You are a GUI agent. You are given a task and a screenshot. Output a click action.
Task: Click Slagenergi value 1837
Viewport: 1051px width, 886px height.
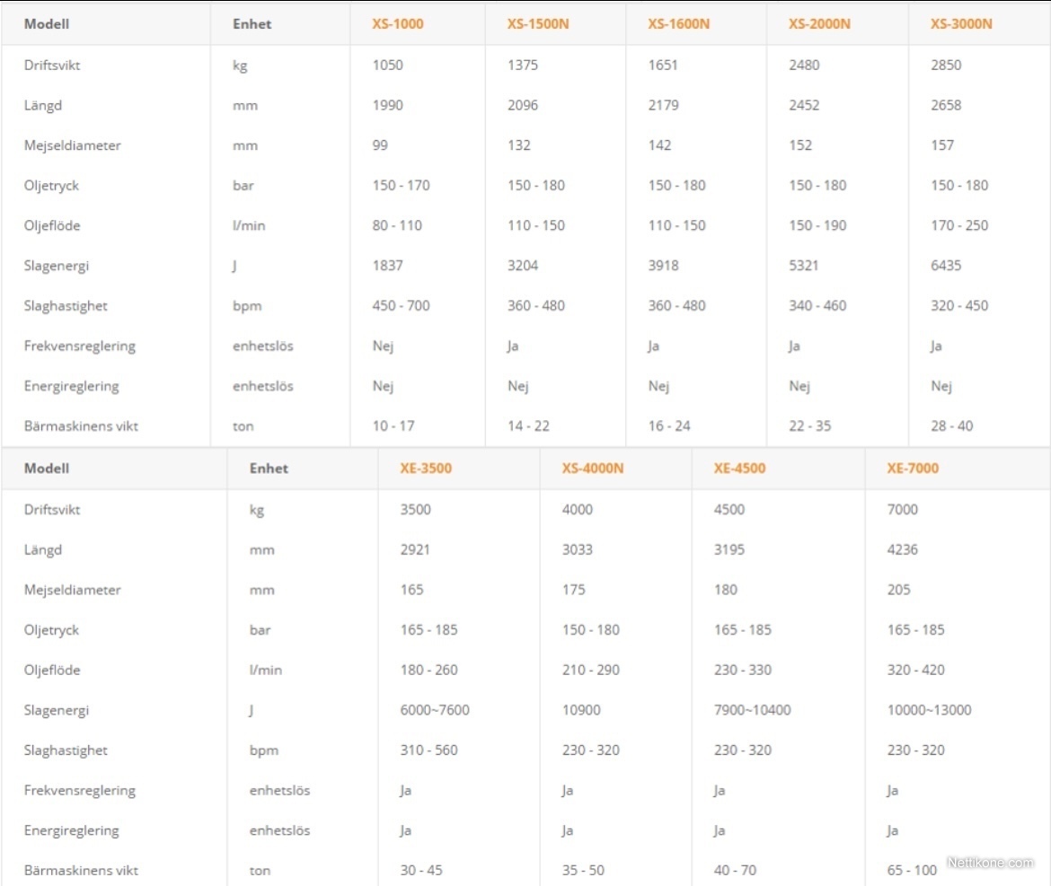coord(387,266)
